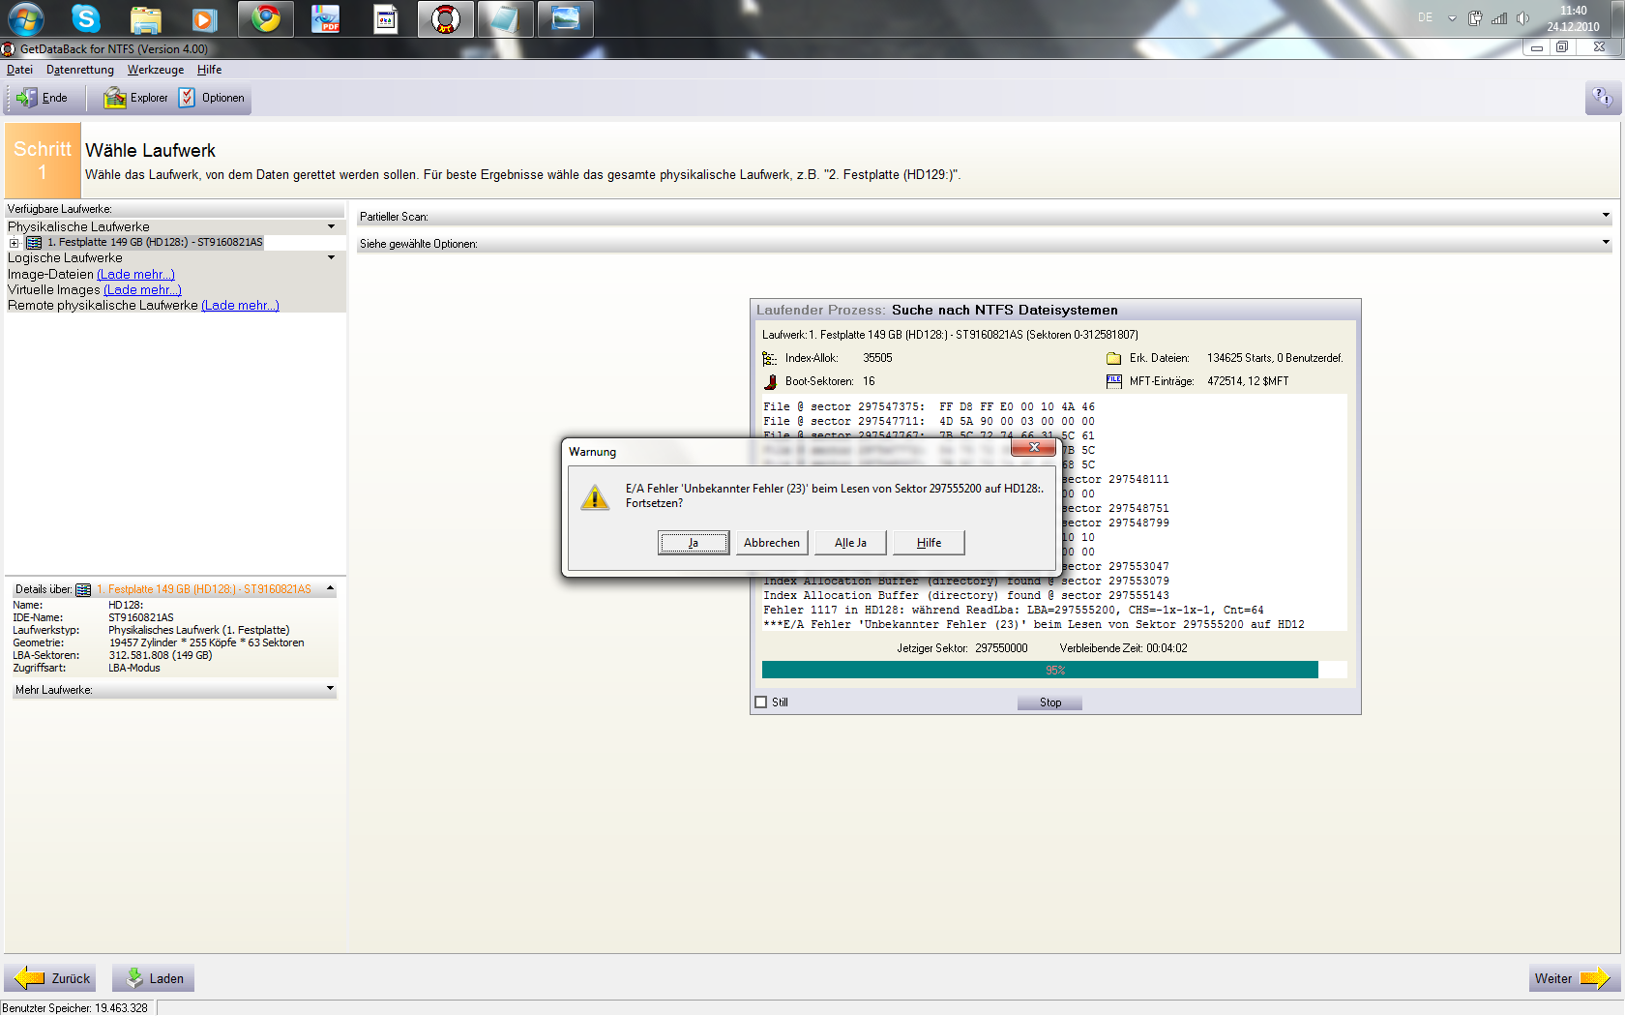The height and width of the screenshot is (1016, 1625).
Task: Click the Weiter button
Action: click(1573, 978)
